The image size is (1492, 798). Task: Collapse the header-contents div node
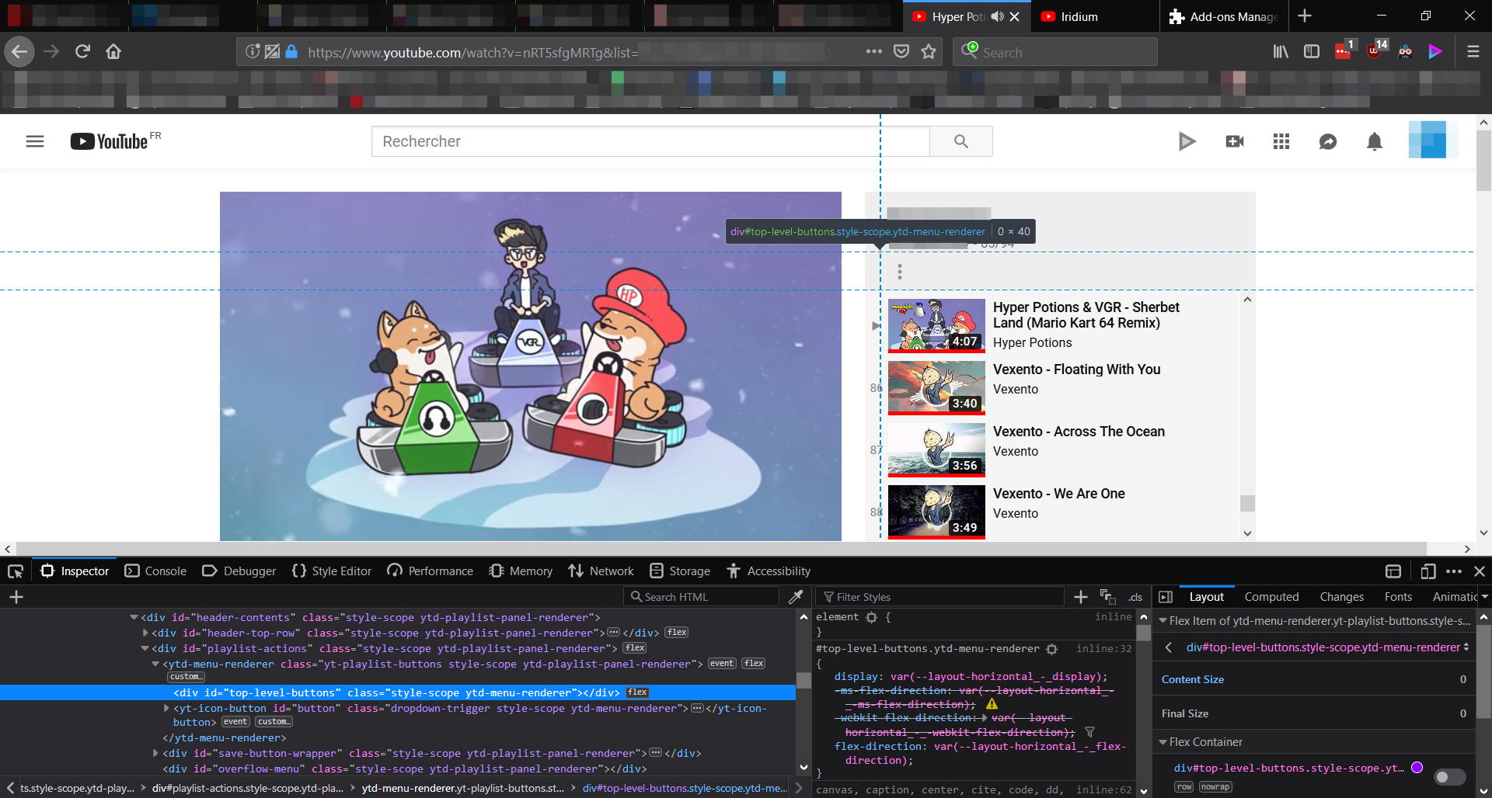click(x=134, y=617)
